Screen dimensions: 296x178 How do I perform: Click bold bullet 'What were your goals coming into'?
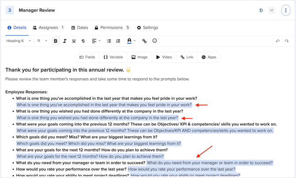[x=146, y=124]
